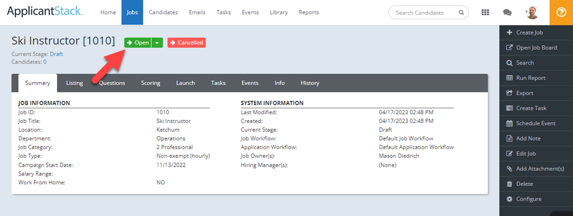Open the apps grid icon
This screenshot has height=216, width=573.
pos(485,12)
